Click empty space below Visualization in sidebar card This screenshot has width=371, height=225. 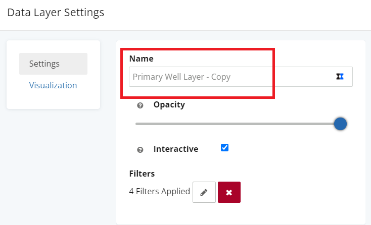[53, 100]
